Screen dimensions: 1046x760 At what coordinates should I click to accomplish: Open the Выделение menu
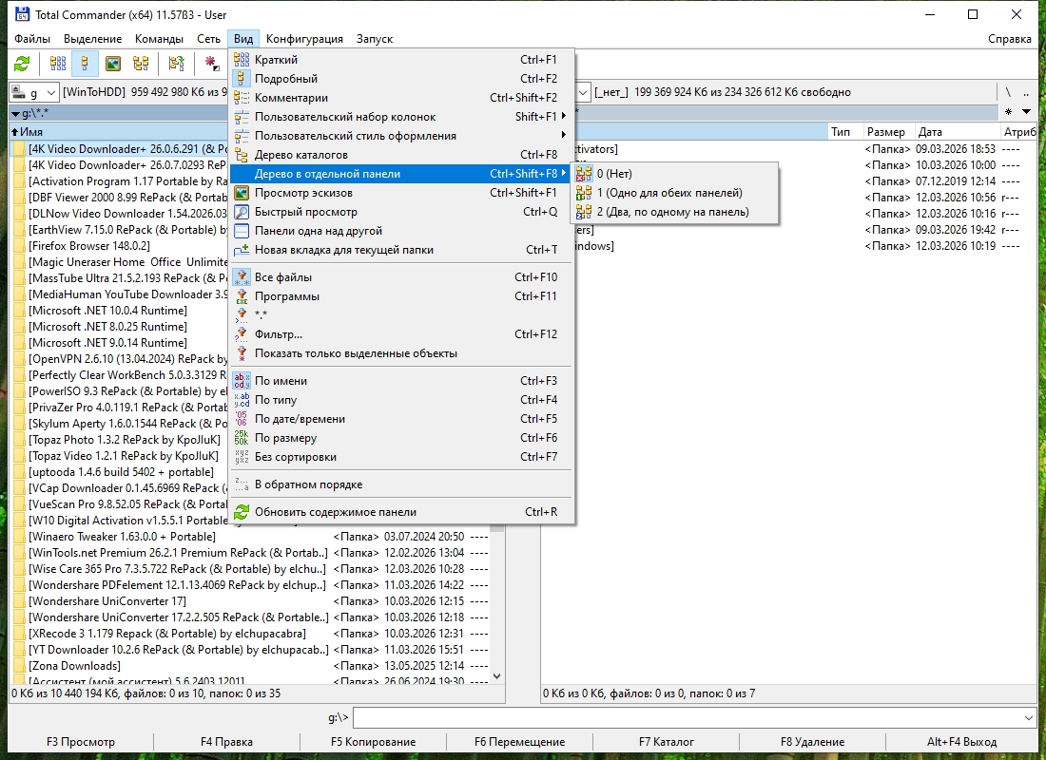point(93,39)
